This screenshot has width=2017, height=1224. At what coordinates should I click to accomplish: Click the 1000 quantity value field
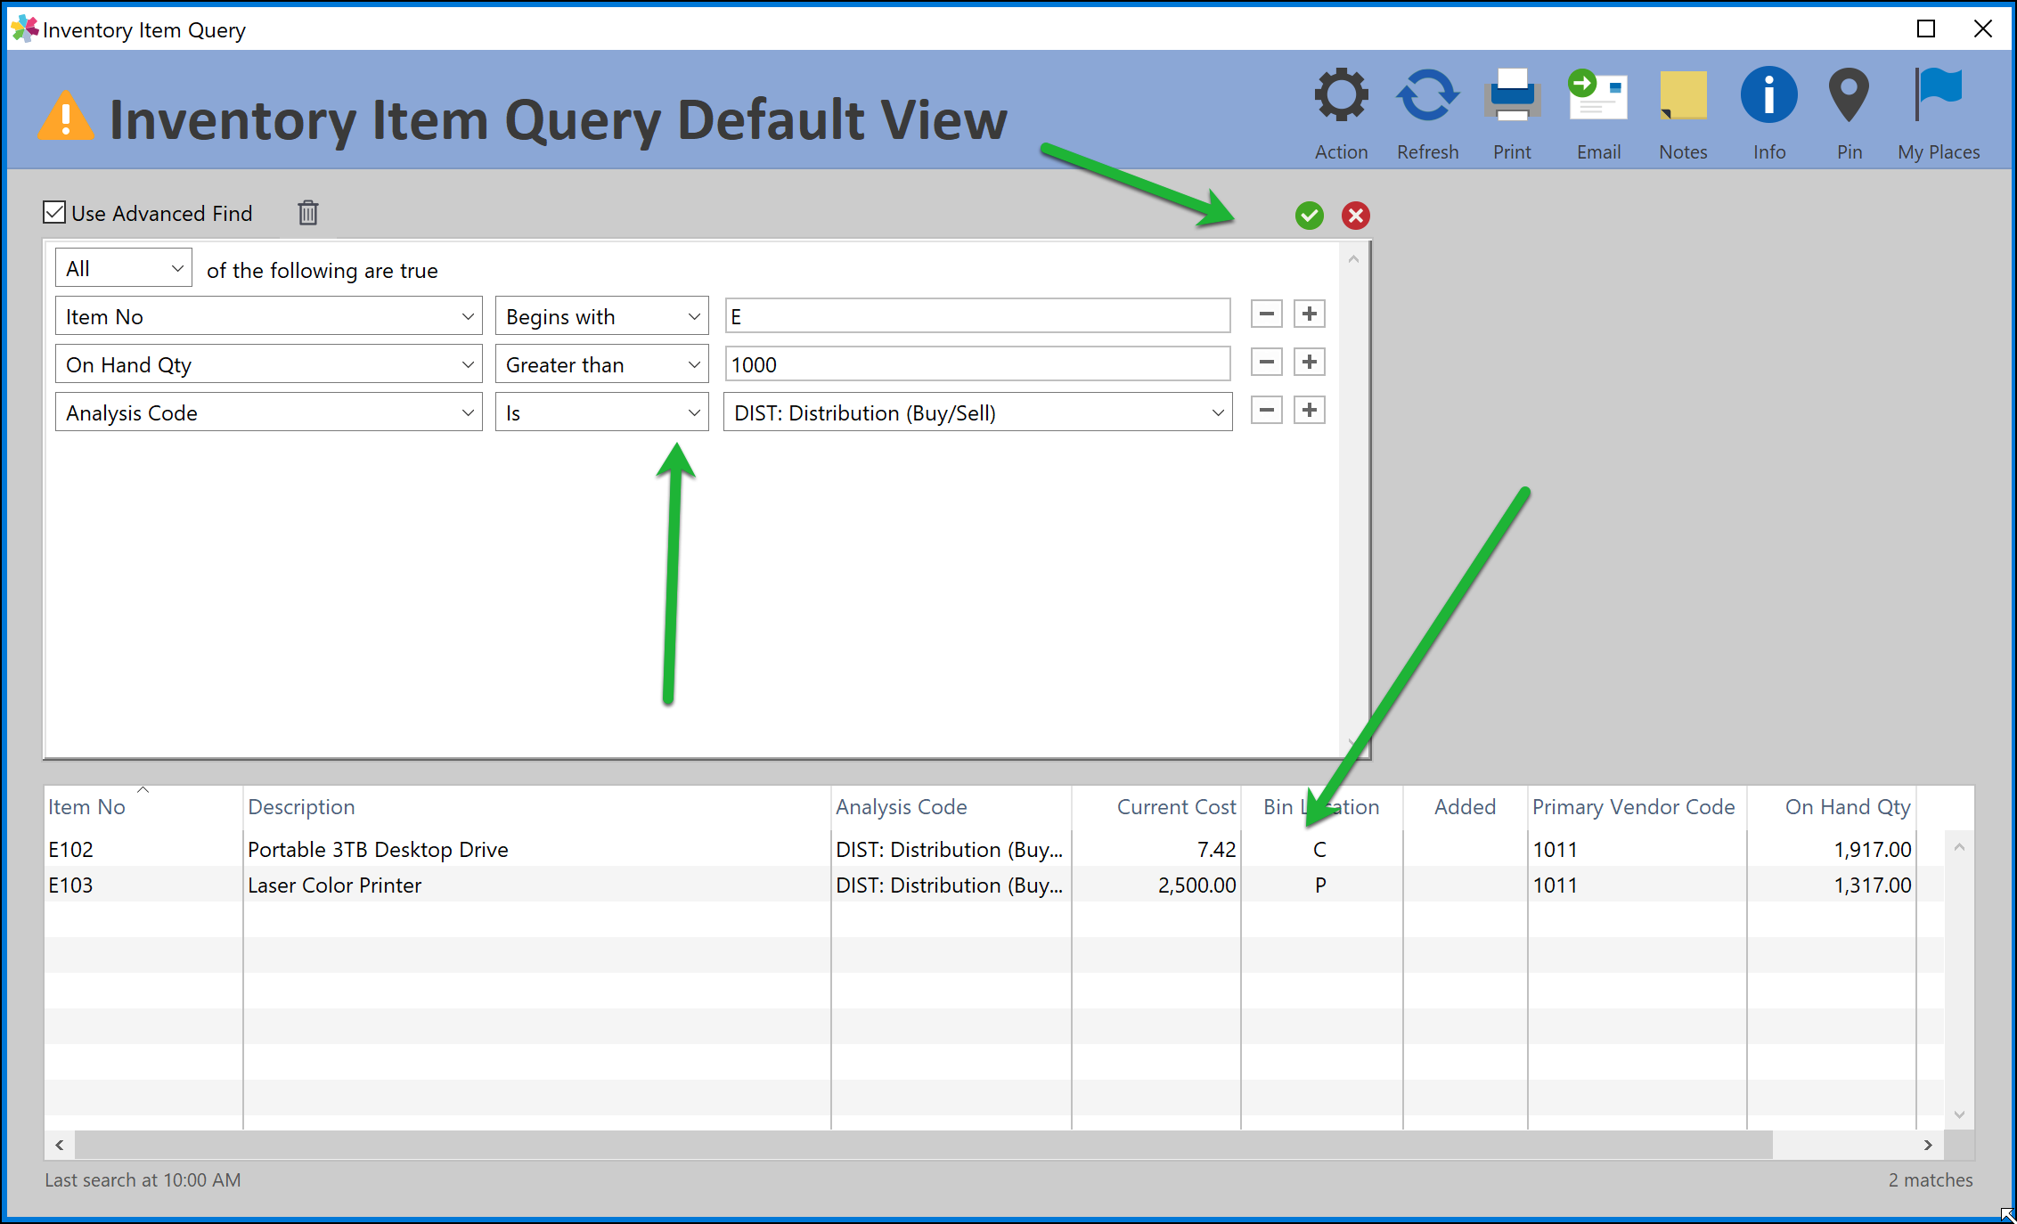pos(977,364)
